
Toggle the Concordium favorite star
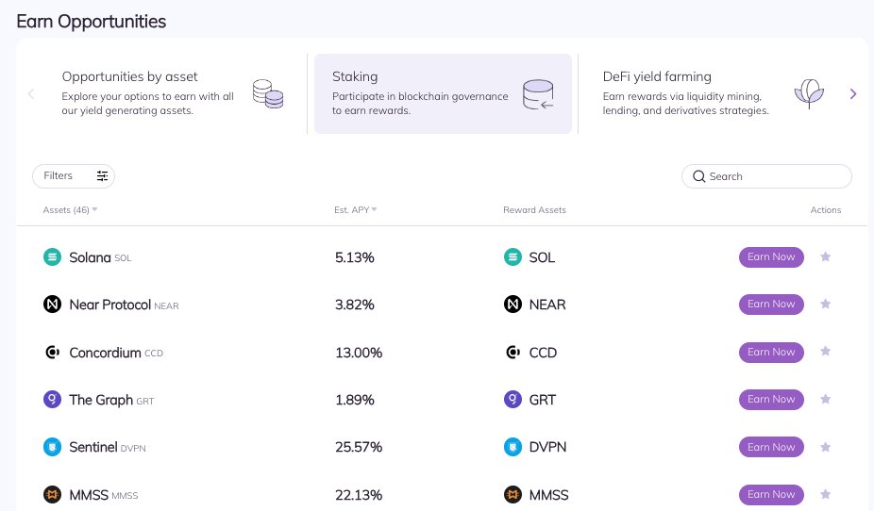click(826, 352)
